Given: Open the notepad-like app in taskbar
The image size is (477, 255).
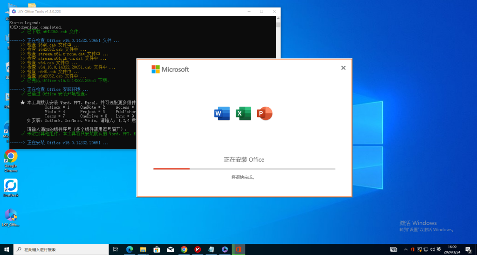Looking at the screenshot, I should tap(211, 249).
